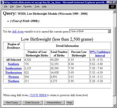Viewport: 117px width, 108px height.
Task: Click the vertical scrollbar up arrow
Action: click(114, 12)
